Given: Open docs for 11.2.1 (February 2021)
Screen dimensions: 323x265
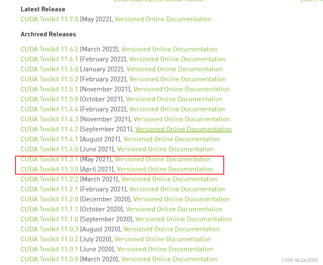Looking at the screenshot, I should 177,189.
